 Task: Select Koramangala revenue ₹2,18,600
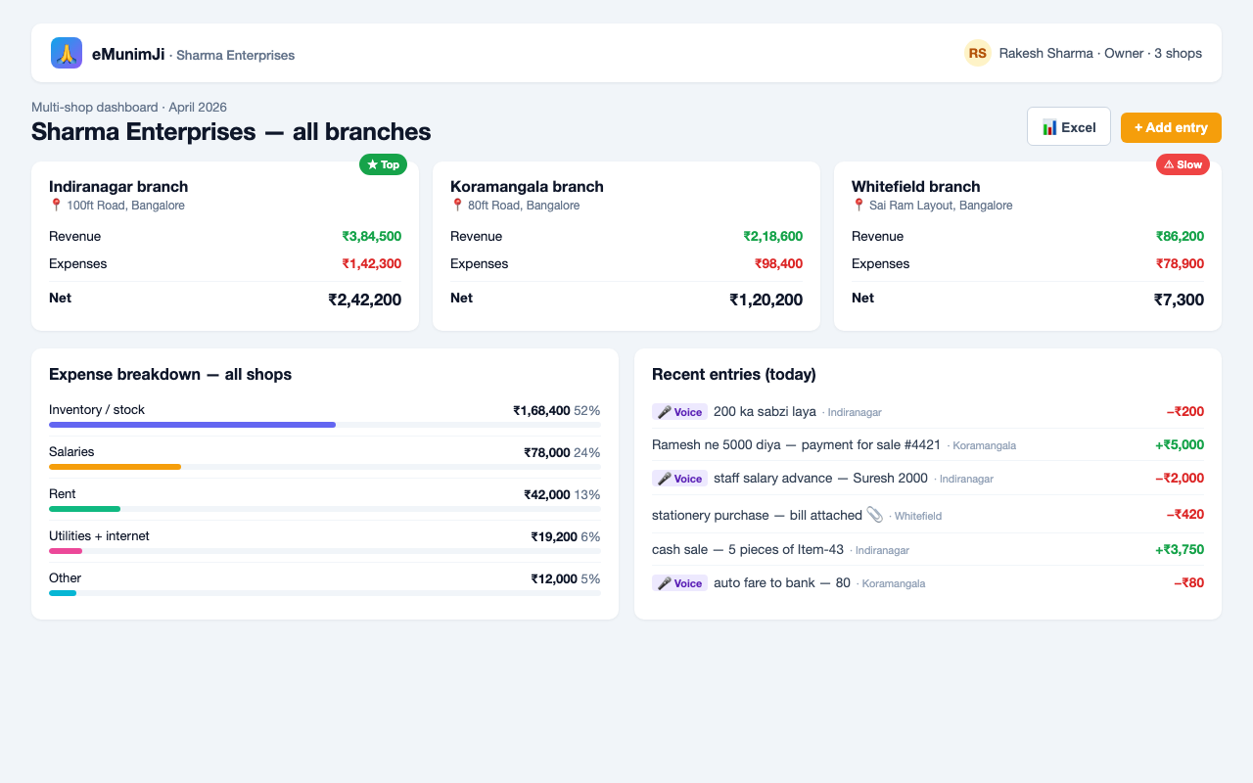[x=773, y=237]
